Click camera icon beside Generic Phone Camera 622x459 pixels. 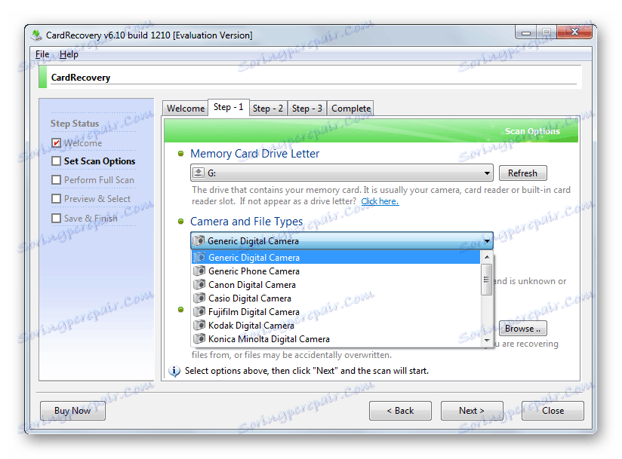click(x=199, y=271)
